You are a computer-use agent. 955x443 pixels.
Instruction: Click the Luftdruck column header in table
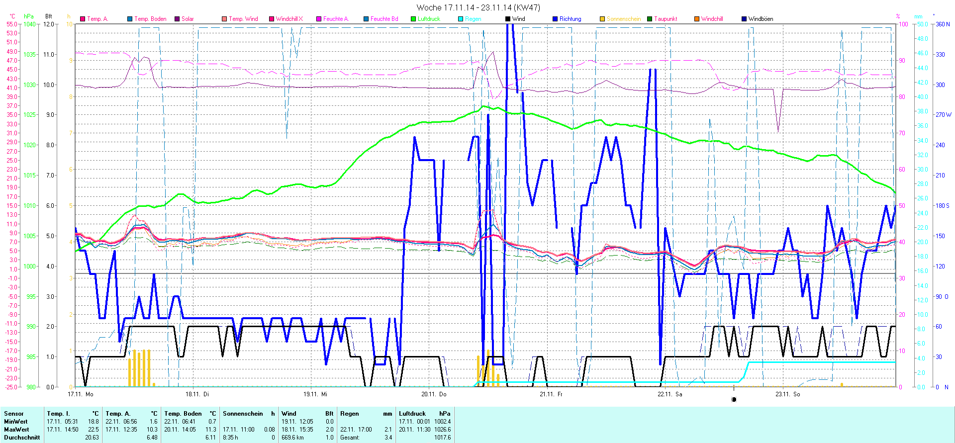coord(412,414)
